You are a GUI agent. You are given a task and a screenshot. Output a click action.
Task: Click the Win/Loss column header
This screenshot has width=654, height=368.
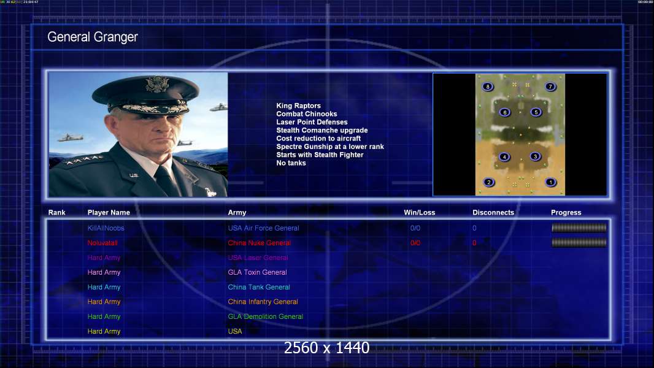[x=419, y=213]
